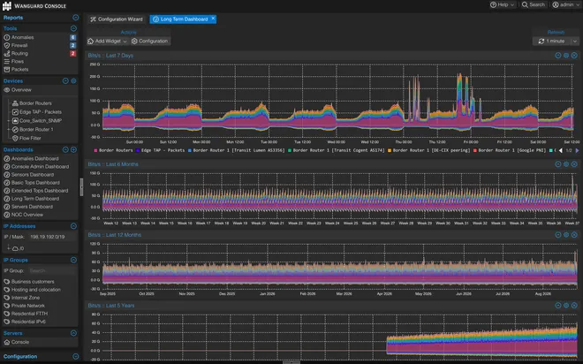
Task: Toggle Google PNI legend entry
Action: tap(510, 150)
